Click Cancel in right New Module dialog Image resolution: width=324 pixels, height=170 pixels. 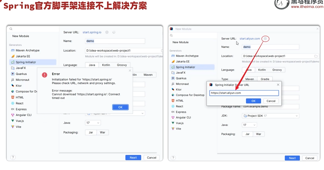[310, 158]
